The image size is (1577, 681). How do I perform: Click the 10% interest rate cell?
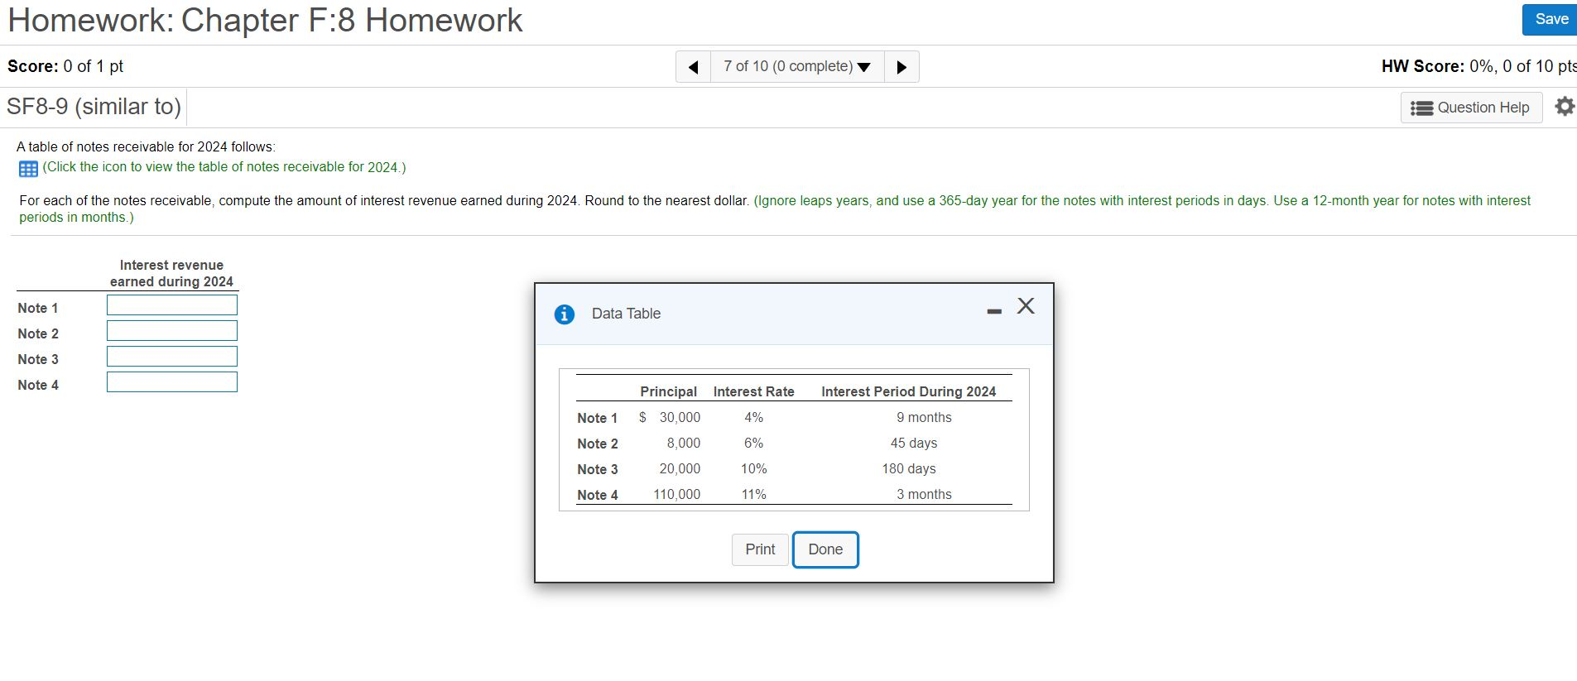click(x=753, y=469)
